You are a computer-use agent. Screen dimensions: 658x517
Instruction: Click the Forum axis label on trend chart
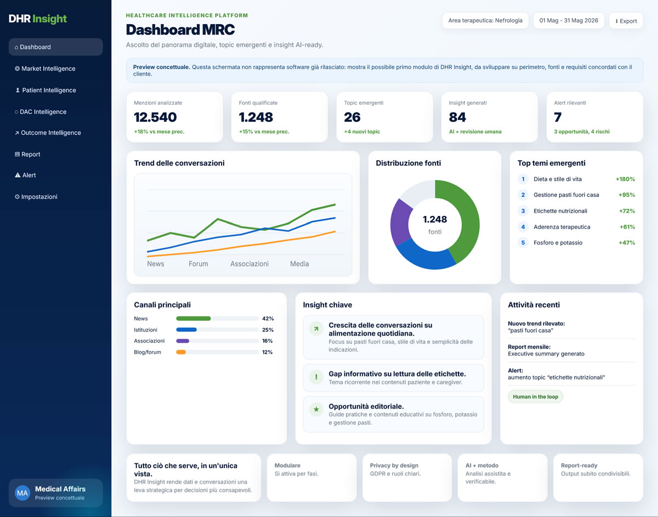coord(198,264)
